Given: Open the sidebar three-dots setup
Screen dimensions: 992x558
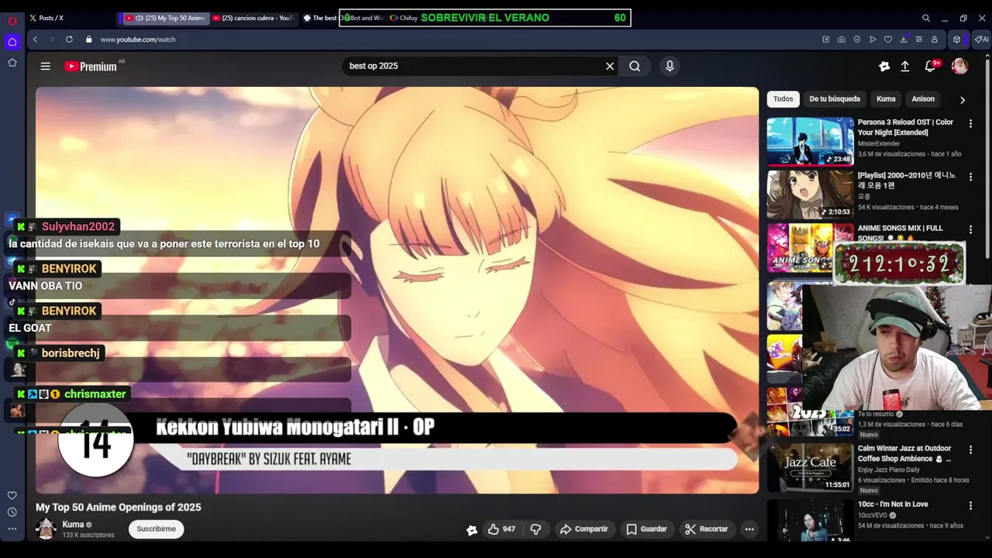Looking at the screenshot, I should [x=12, y=529].
